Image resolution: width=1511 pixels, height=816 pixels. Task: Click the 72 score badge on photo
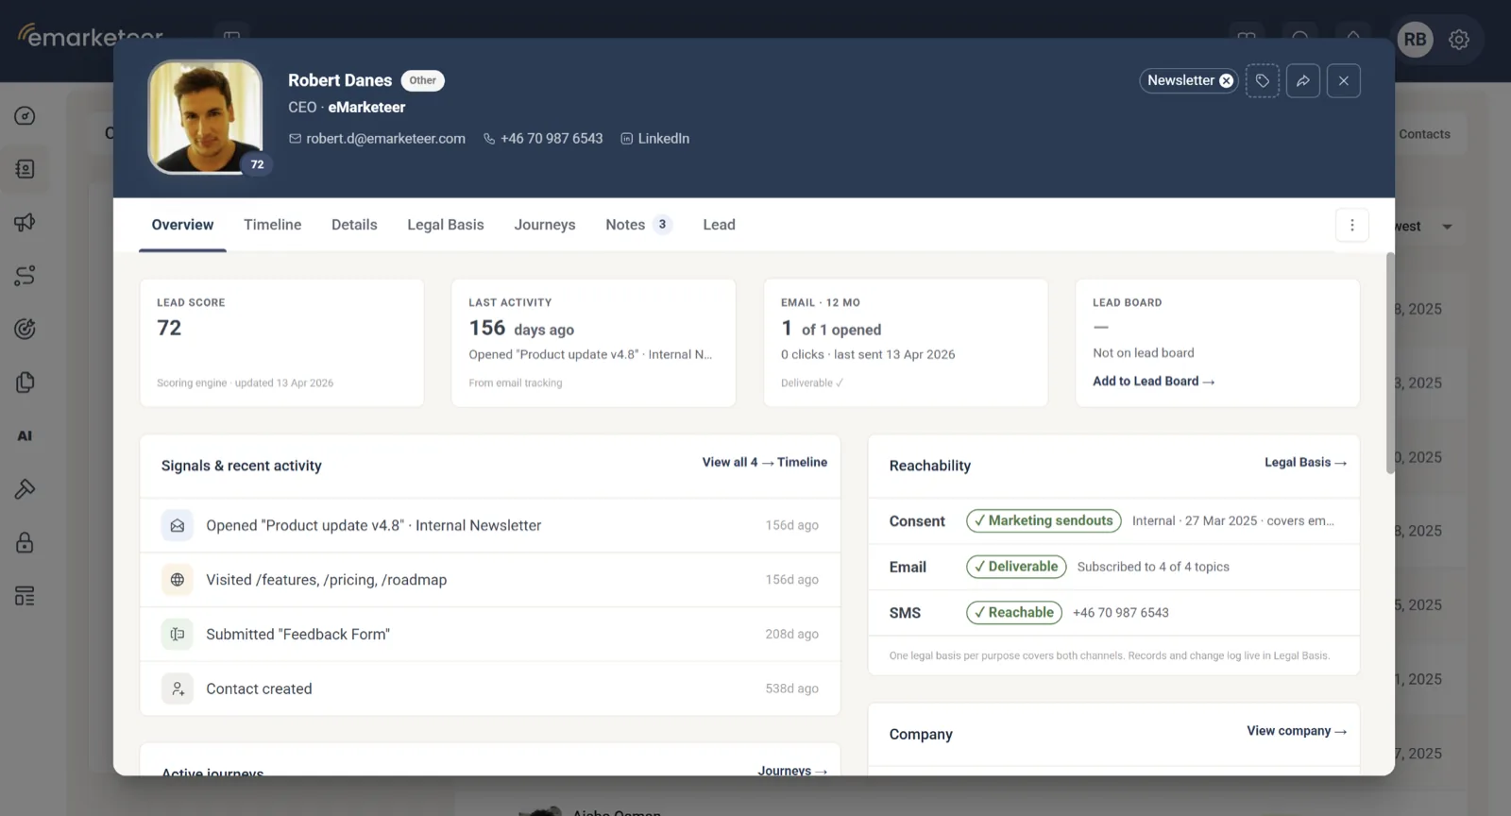coord(257,164)
